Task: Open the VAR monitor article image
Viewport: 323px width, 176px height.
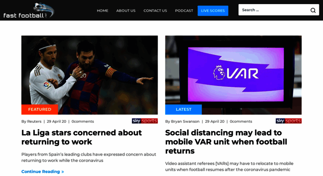Action: tap(233, 75)
